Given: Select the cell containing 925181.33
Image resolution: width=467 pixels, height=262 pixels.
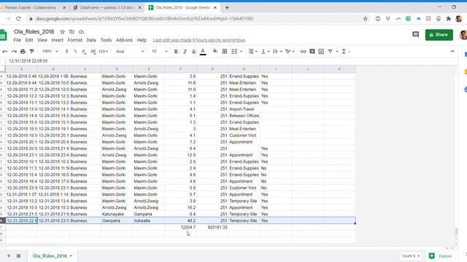Looking at the screenshot, I should [x=212, y=227].
